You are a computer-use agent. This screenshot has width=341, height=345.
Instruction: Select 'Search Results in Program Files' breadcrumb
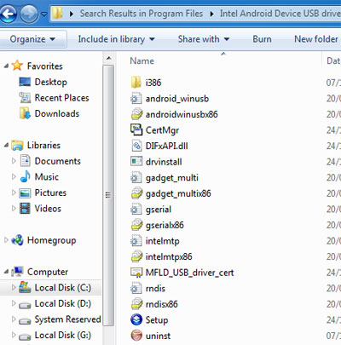142,14
